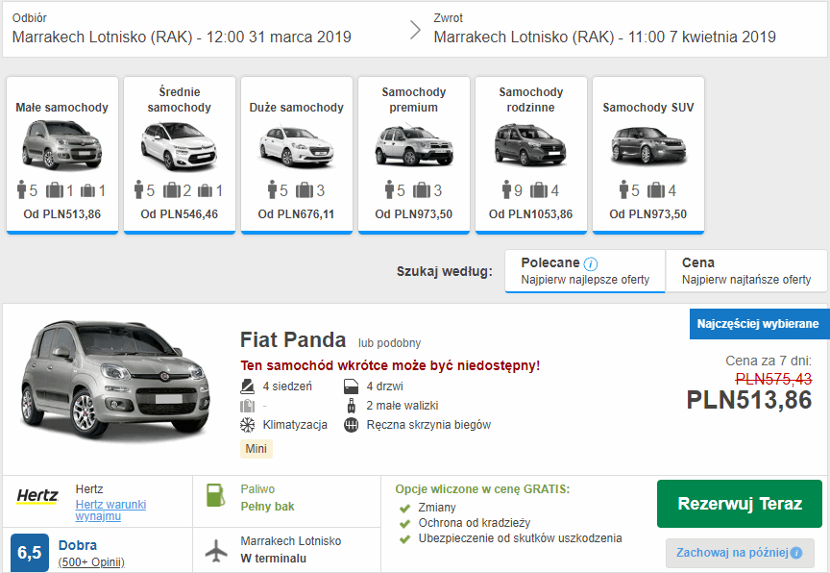Image resolution: width=830 pixels, height=573 pixels.
Task: Click the white Citroën image in Średnie samochody
Action: click(180, 145)
